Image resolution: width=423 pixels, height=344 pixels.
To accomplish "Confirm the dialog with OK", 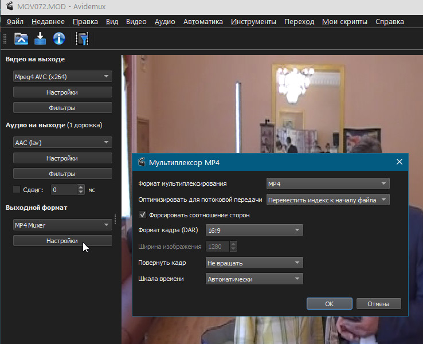I will point(330,304).
